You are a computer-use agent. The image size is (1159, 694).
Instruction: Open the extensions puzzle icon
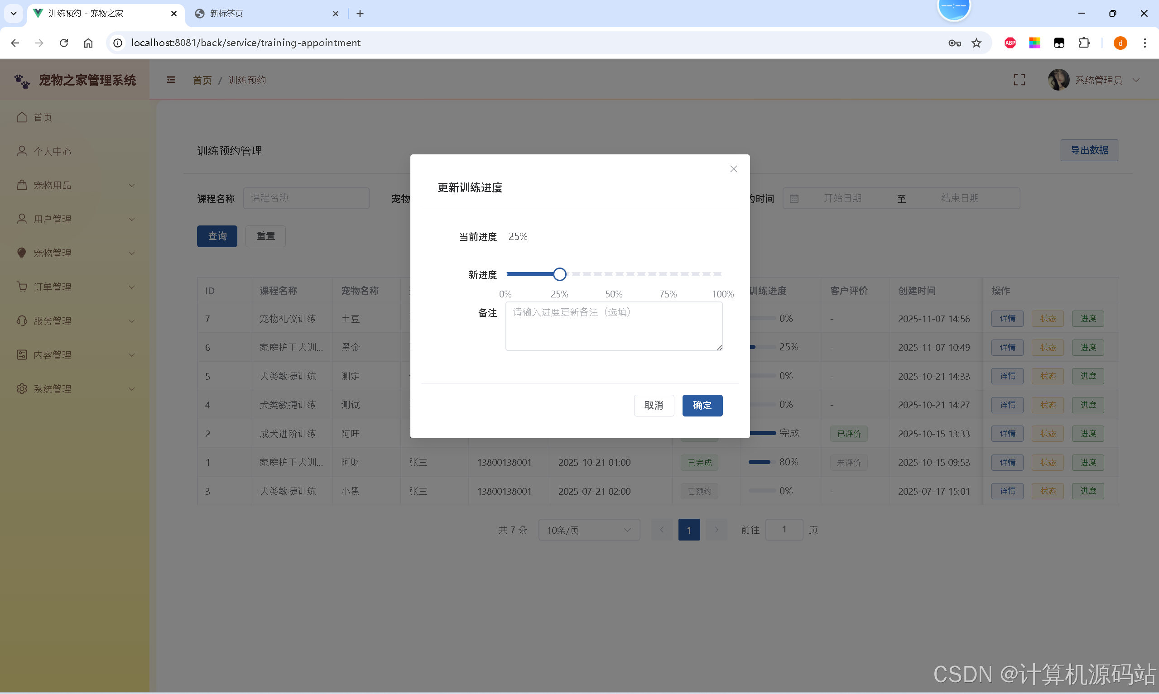pos(1084,43)
